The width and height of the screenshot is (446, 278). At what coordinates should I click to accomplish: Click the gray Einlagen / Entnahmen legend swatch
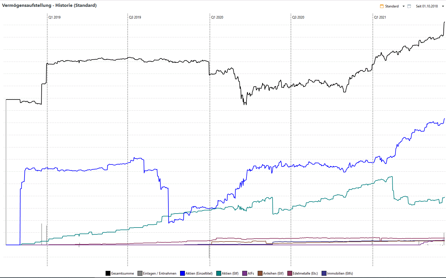click(140, 273)
